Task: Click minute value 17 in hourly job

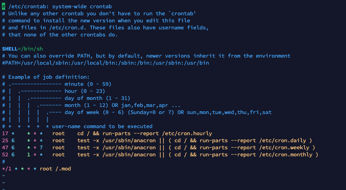Action: coord(5,134)
